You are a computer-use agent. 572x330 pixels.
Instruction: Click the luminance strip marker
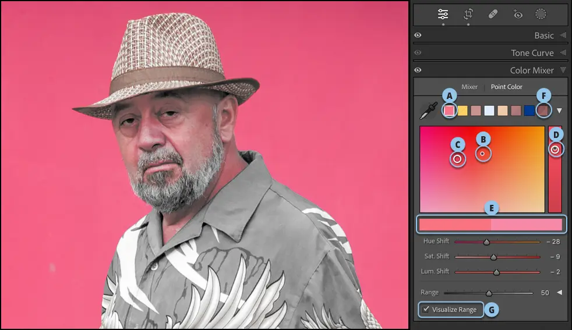point(555,150)
